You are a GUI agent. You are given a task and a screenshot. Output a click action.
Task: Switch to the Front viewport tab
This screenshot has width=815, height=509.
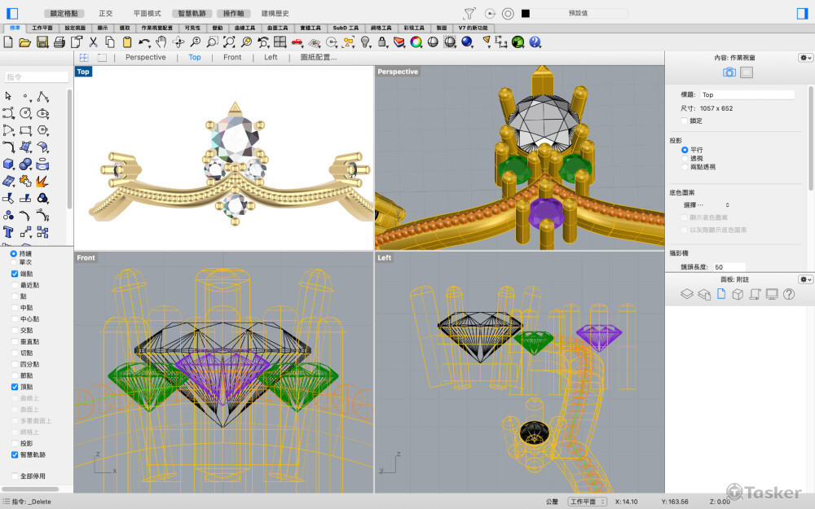tap(232, 58)
